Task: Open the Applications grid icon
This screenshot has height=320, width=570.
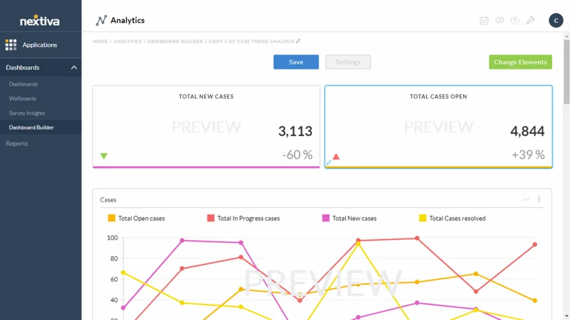Action: coord(11,44)
